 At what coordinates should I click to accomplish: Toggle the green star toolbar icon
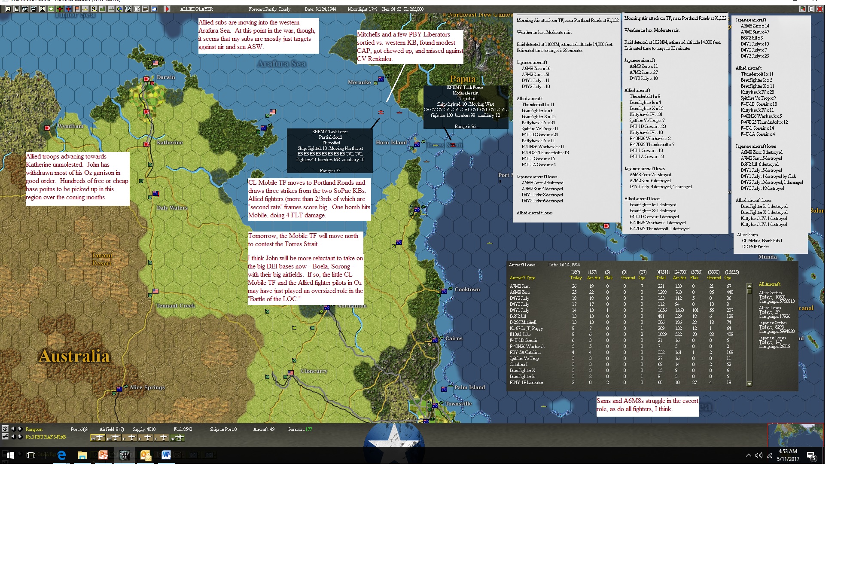click(x=51, y=9)
